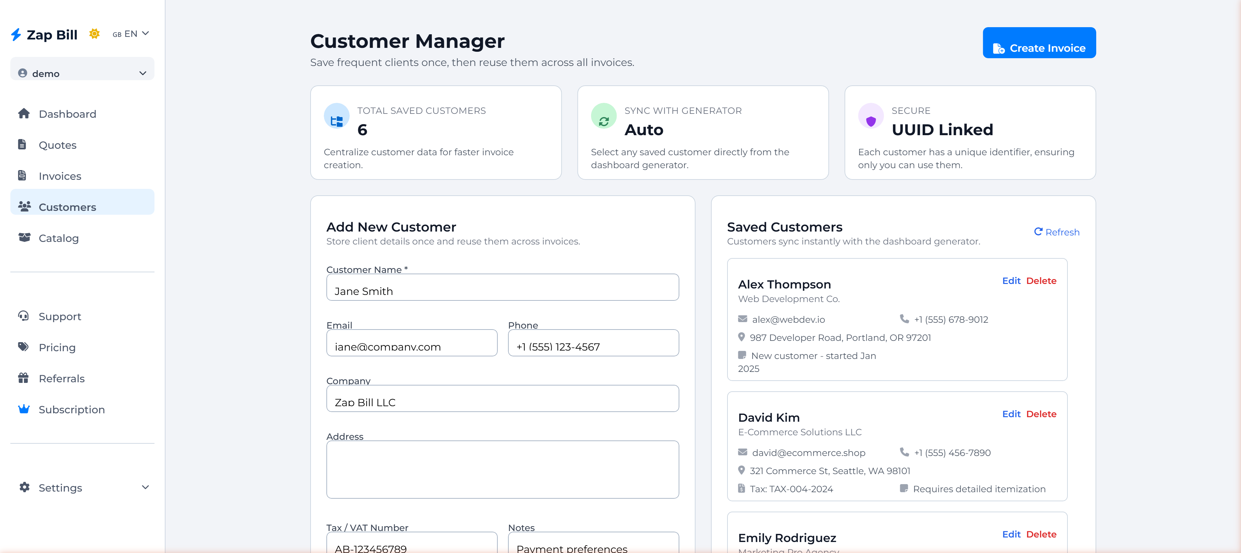Click note icon beside Requires detailed itemization

[904, 488]
